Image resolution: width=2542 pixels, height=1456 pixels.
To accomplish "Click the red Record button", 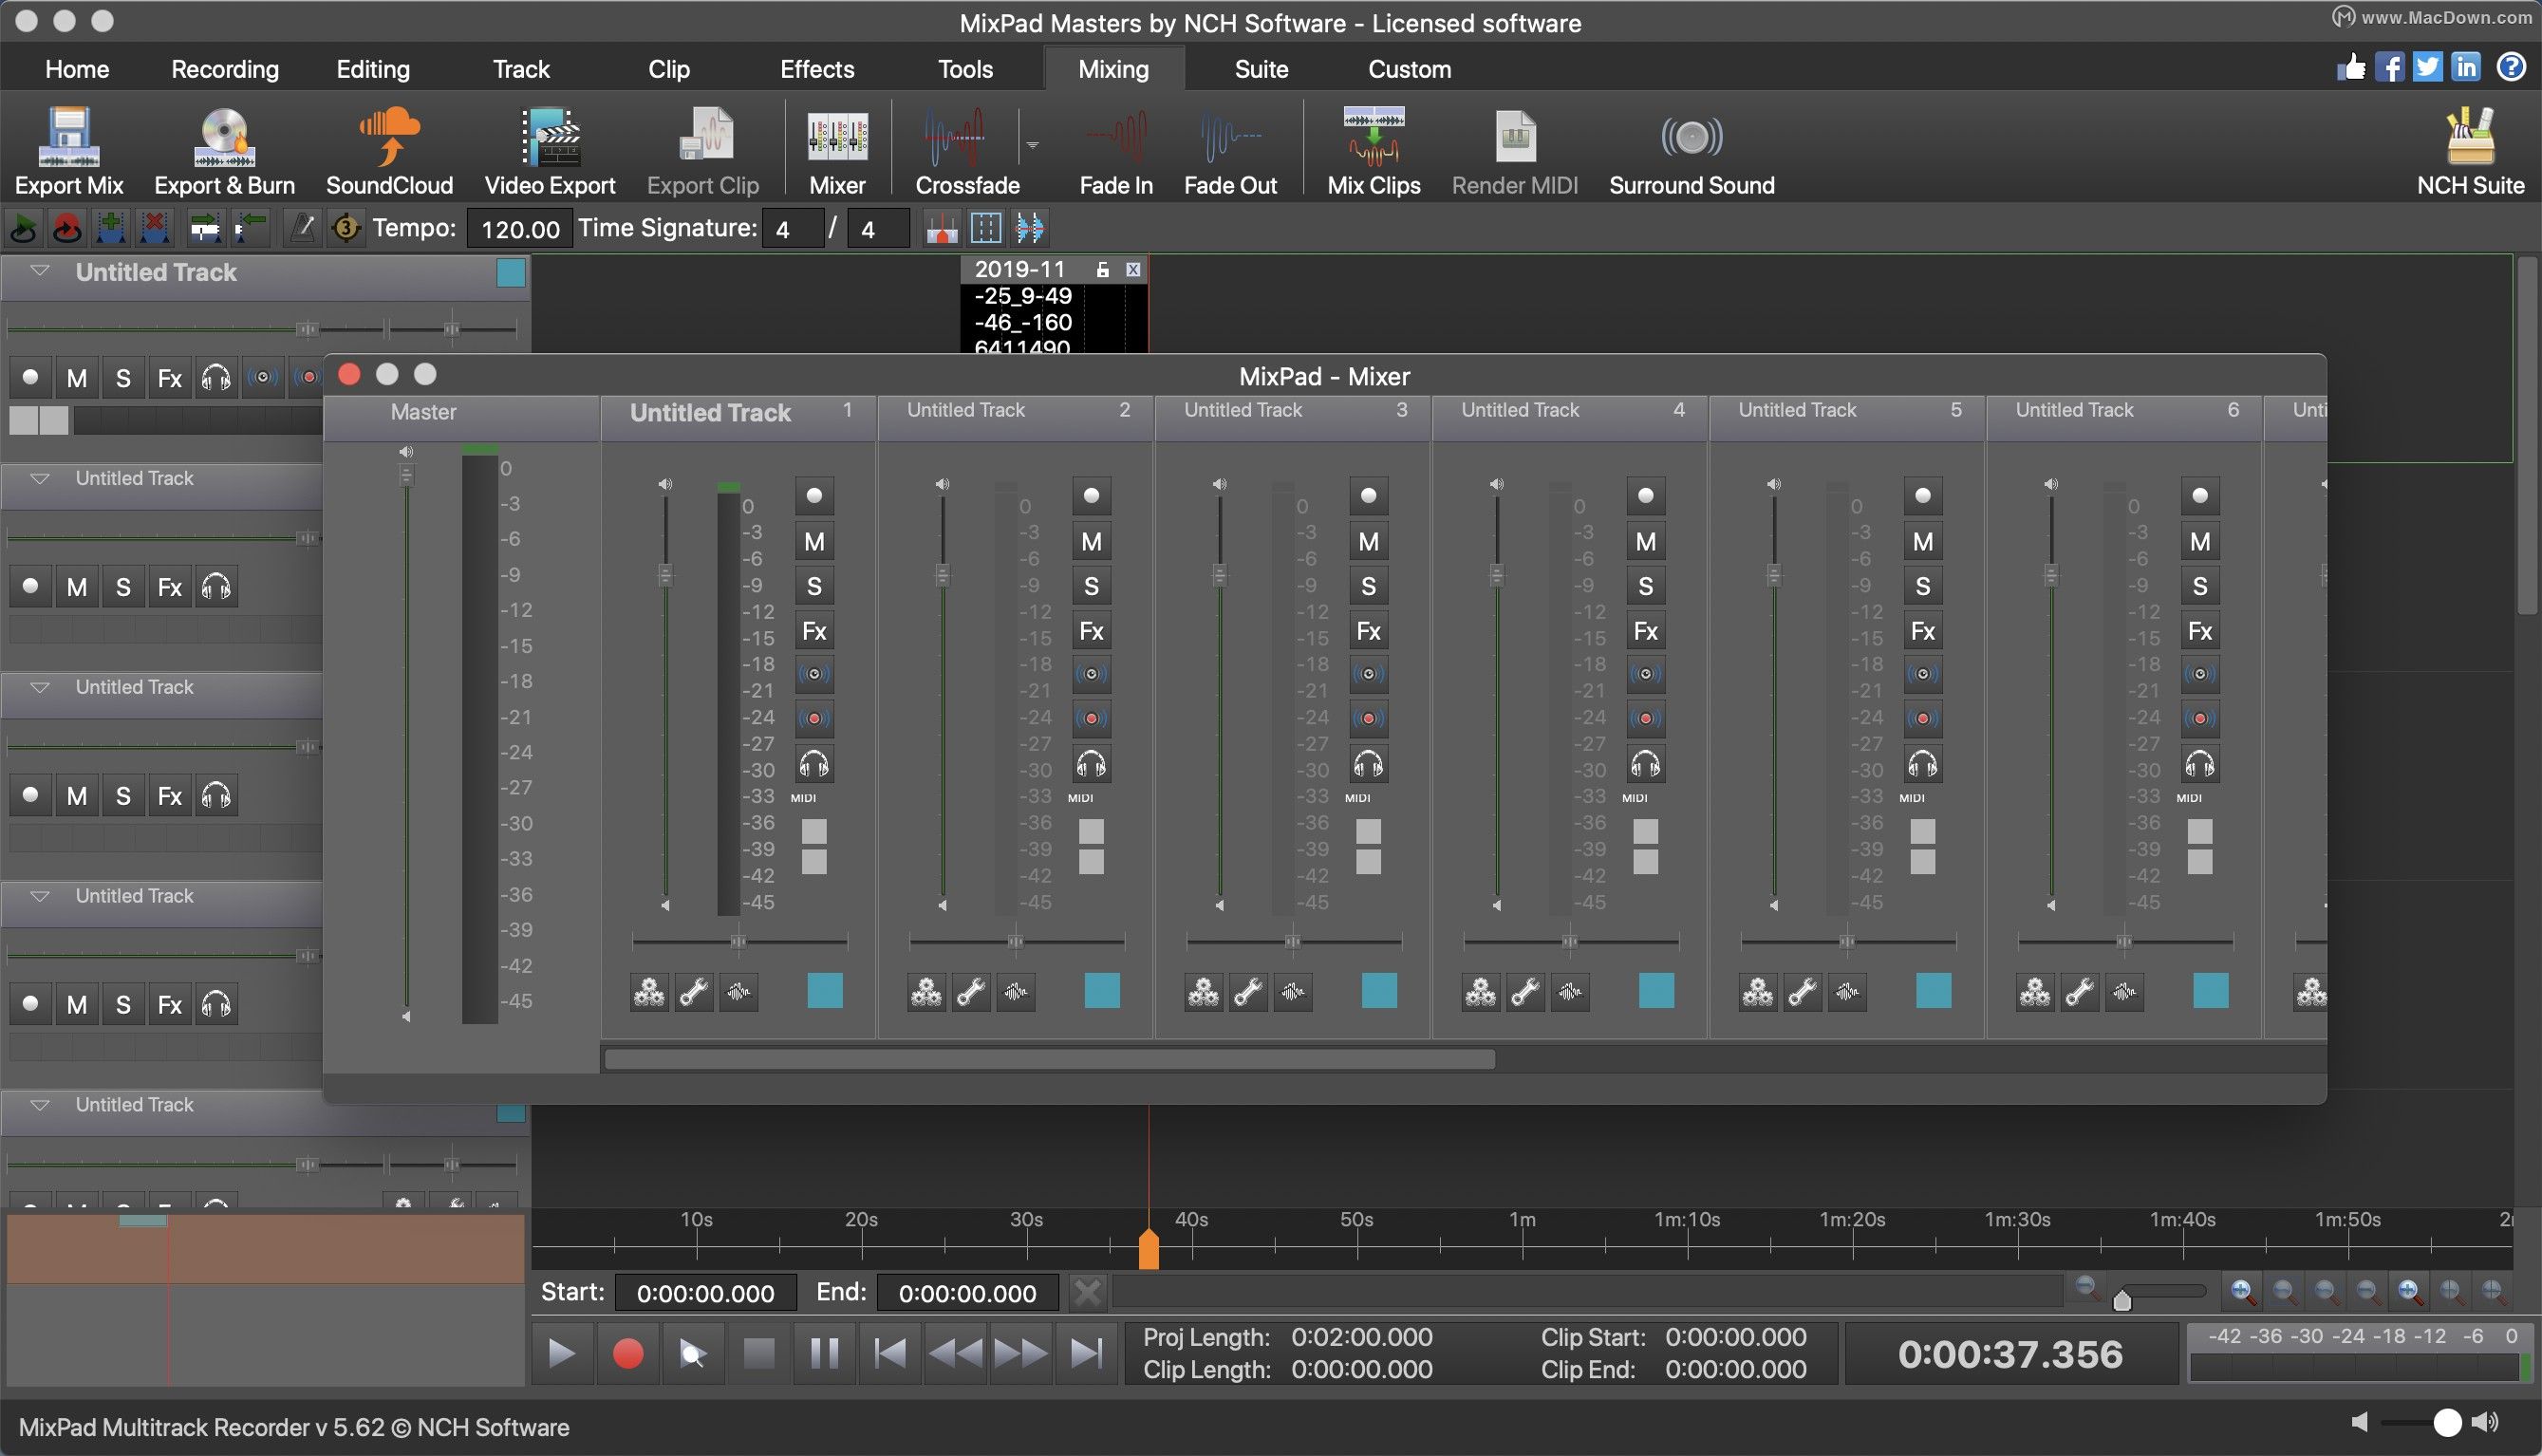I will [x=627, y=1354].
